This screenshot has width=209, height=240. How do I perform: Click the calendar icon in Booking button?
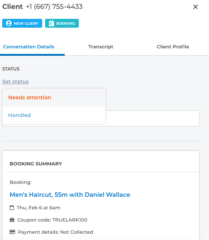51,23
